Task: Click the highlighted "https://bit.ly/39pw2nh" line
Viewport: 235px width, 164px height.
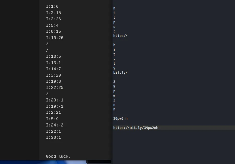Action: [x=174, y=128]
